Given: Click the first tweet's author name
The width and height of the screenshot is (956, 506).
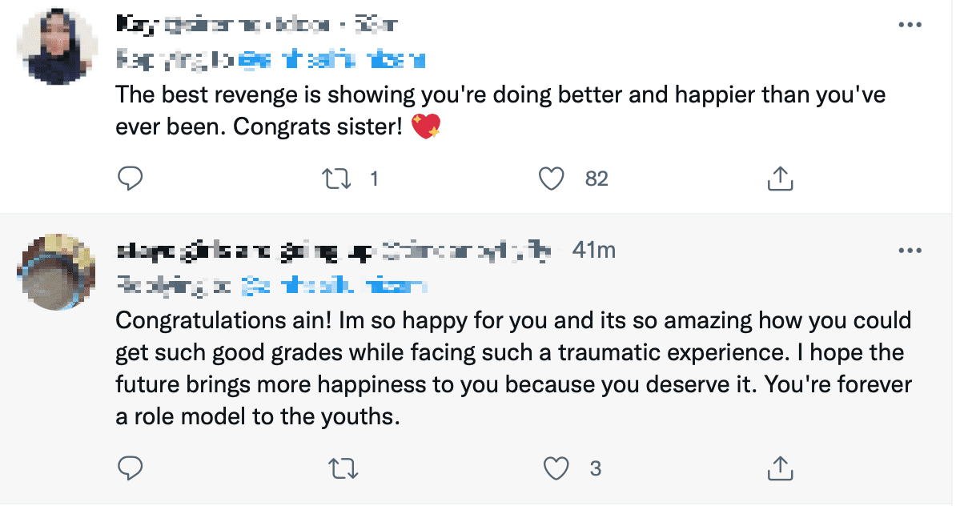Looking at the screenshot, I should (138, 26).
